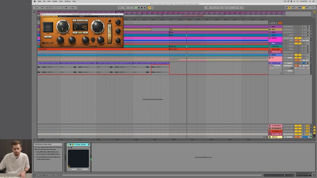Click the Spotlight search icon in menu bar
The width and height of the screenshot is (317, 178).
310,1
